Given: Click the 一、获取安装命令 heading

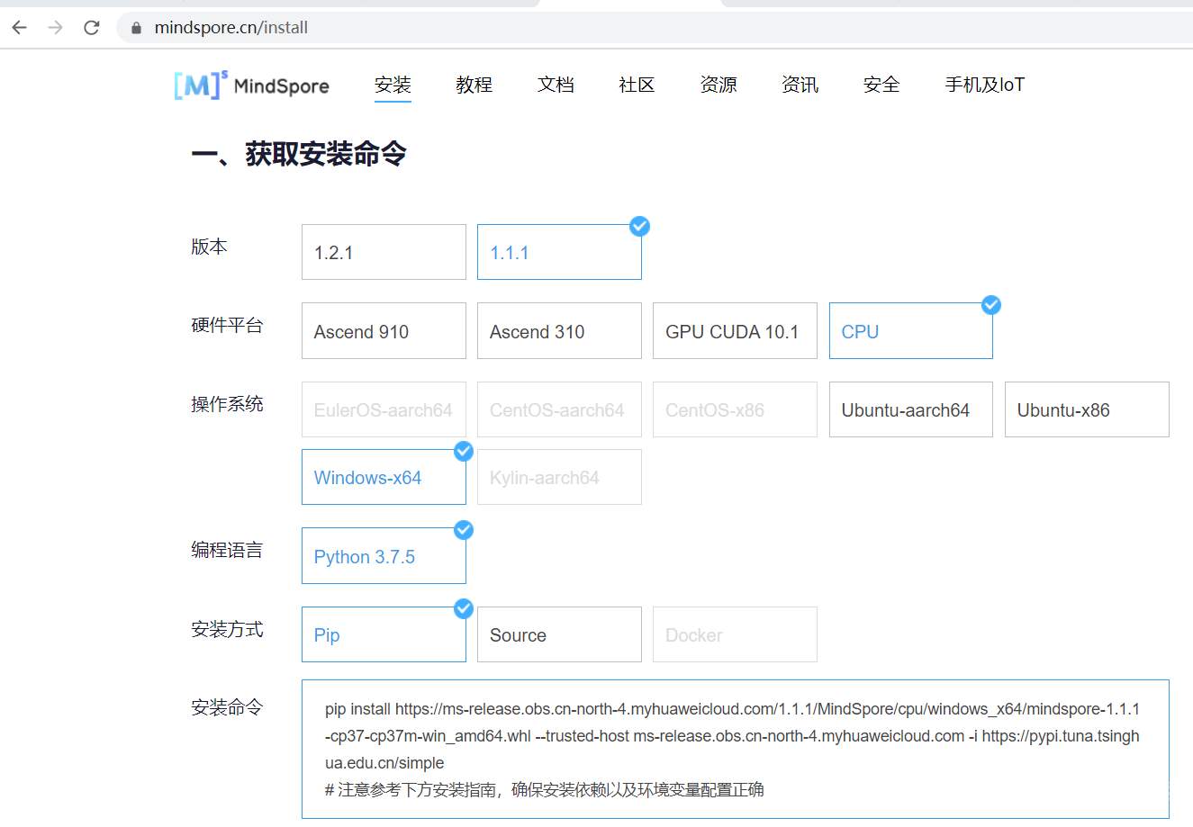Looking at the screenshot, I should [x=299, y=154].
